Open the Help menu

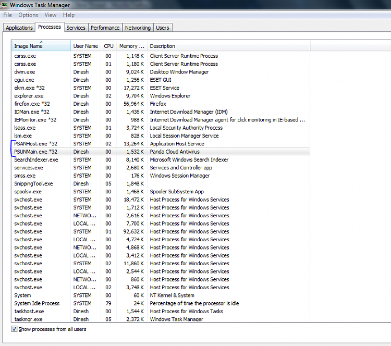click(x=69, y=15)
